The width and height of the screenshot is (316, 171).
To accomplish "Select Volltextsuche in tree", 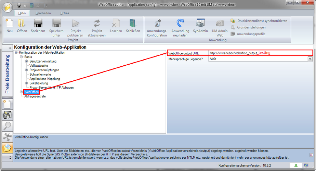I will tap(39, 66).
